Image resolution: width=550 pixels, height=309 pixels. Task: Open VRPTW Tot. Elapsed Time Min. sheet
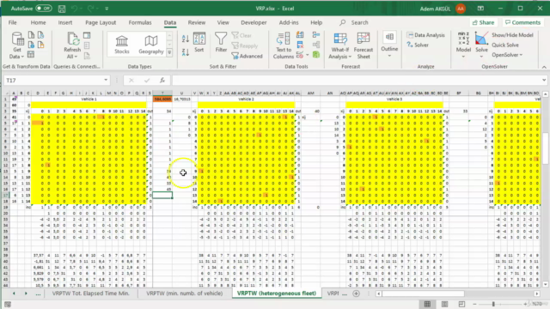[91, 294]
